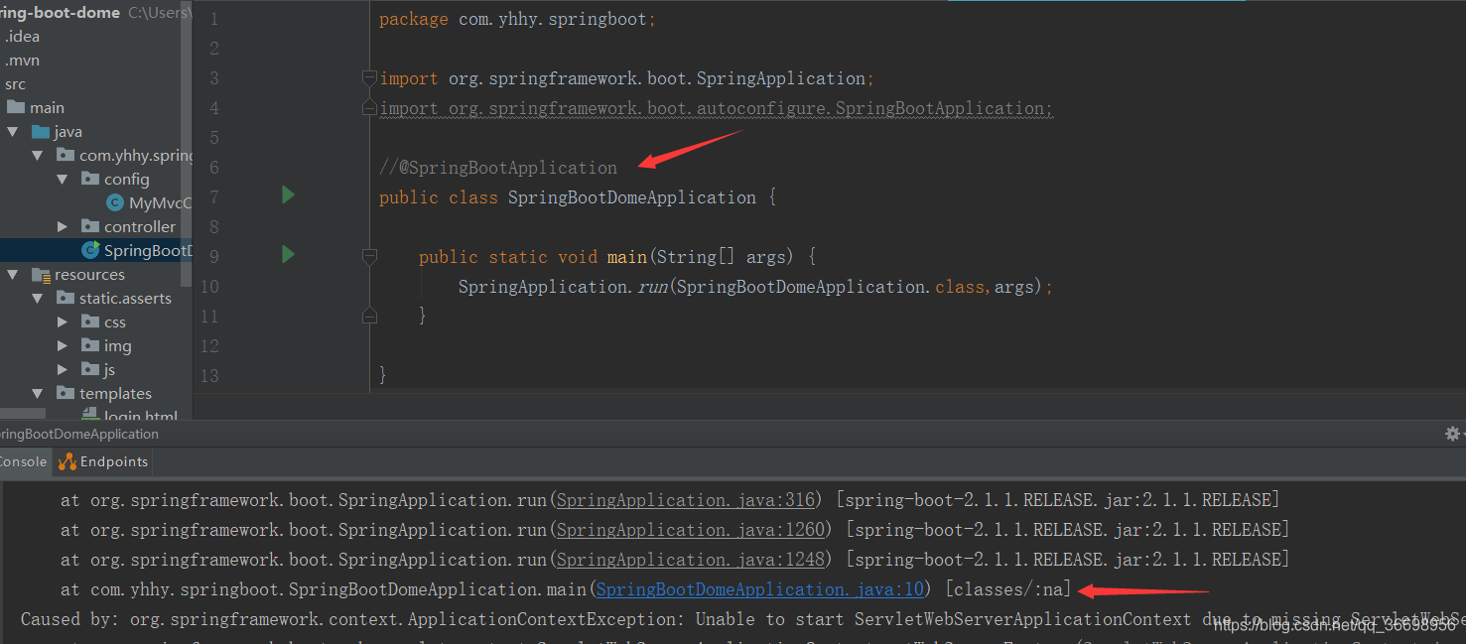Image resolution: width=1466 pixels, height=644 pixels.
Task: Select the SpringBootD class file icon
Action: point(90,250)
